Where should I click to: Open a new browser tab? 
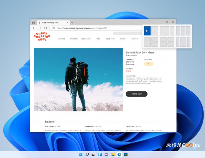72,23
